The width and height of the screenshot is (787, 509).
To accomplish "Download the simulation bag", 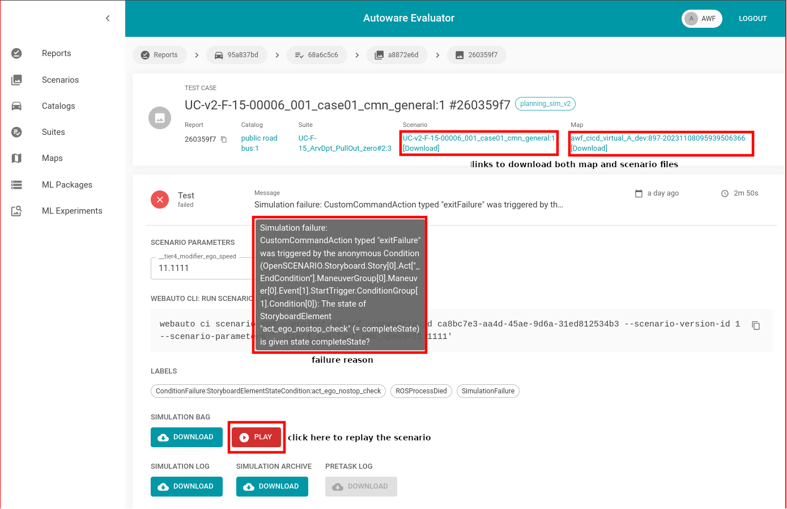I will (186, 437).
